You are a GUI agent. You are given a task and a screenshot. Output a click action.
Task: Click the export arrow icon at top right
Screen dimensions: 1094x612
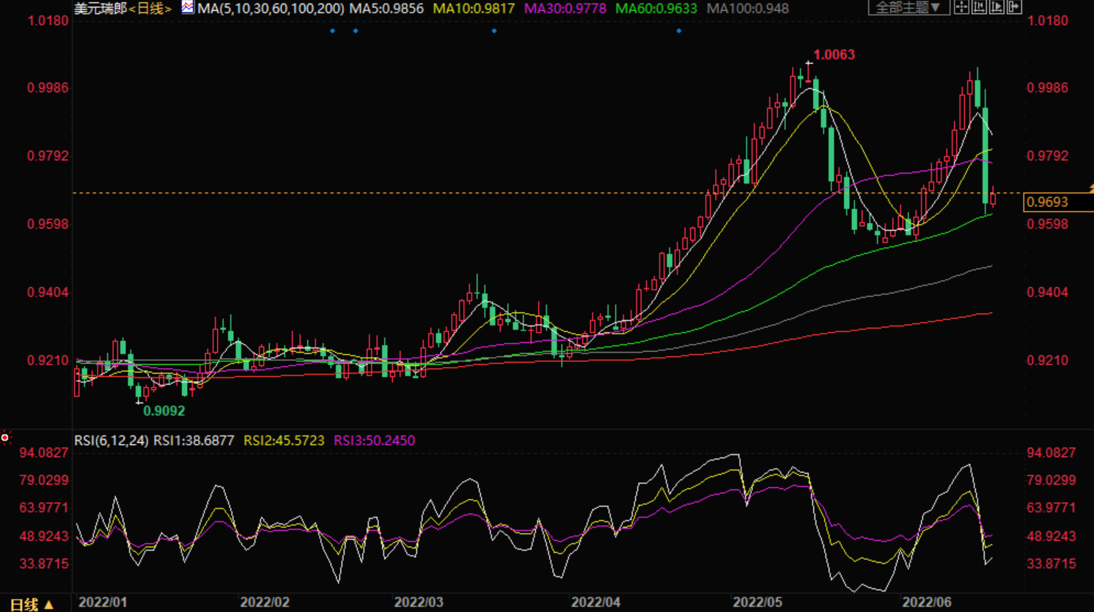[x=1014, y=7]
